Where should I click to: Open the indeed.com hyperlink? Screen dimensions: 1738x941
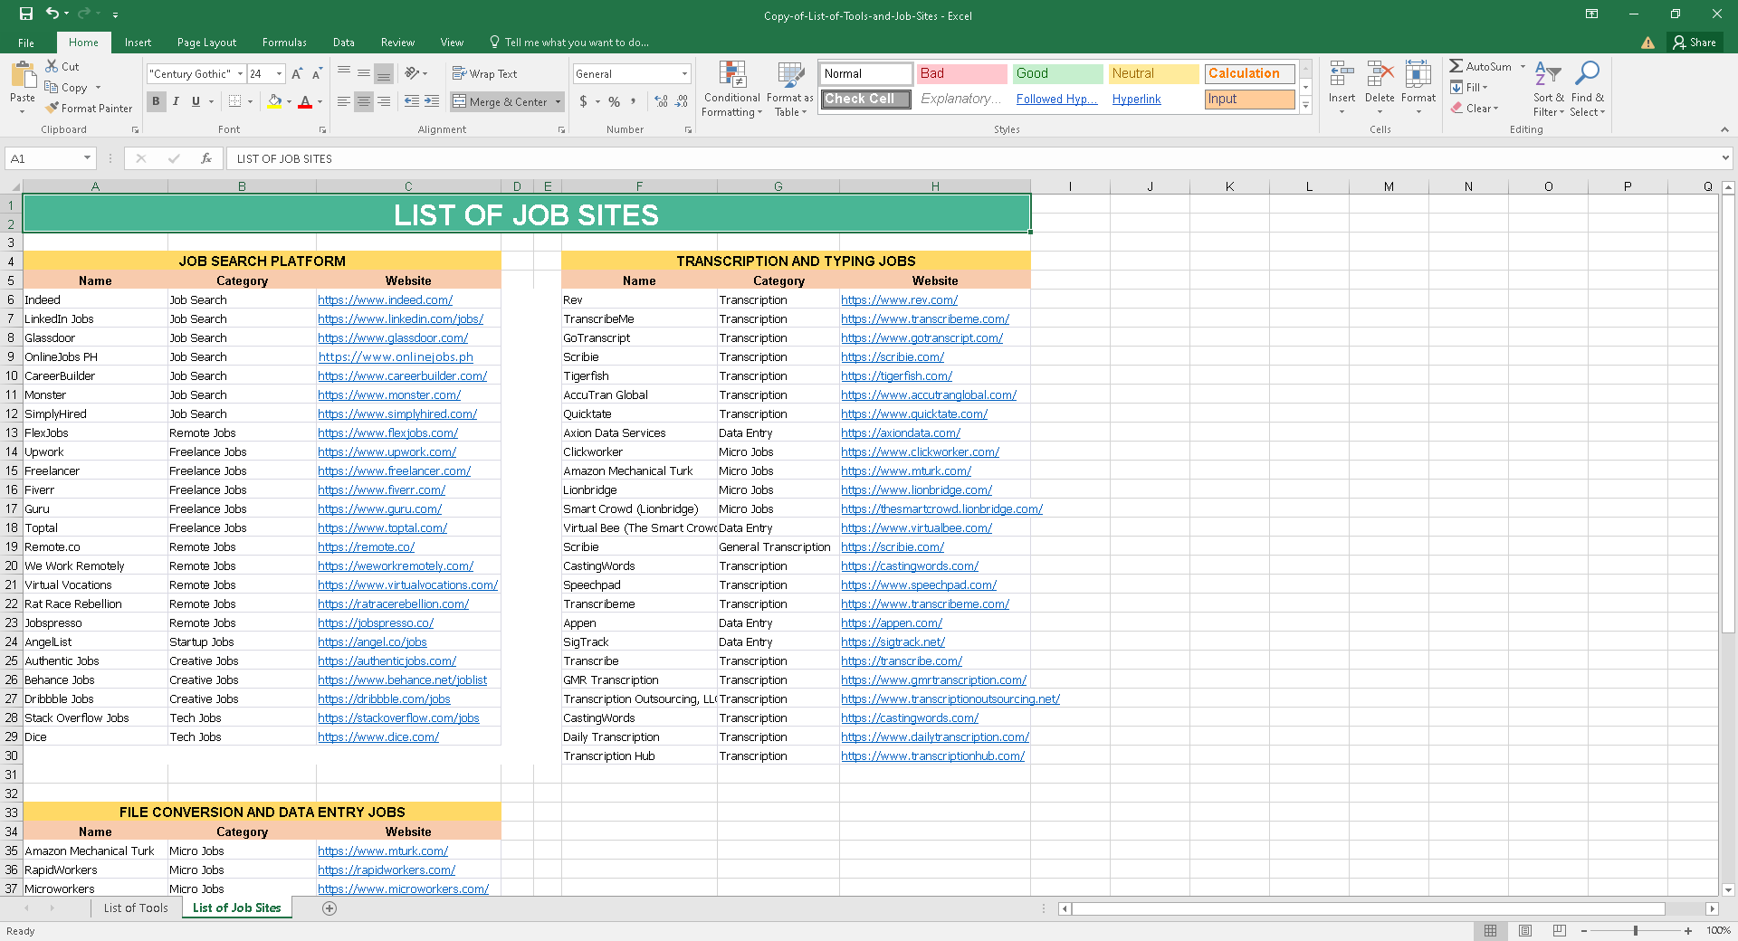386,300
